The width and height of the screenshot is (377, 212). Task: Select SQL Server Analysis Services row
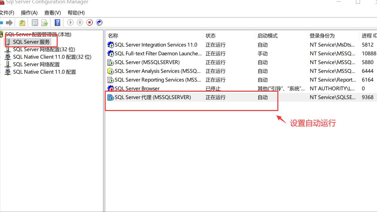241,71
